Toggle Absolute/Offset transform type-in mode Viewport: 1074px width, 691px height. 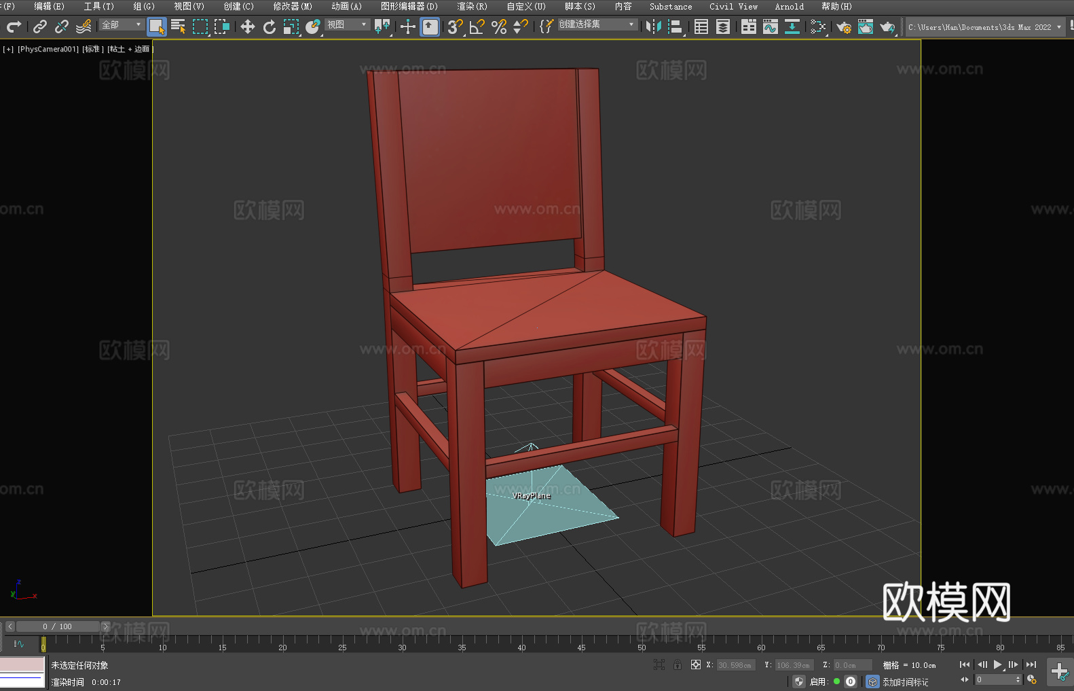[696, 665]
